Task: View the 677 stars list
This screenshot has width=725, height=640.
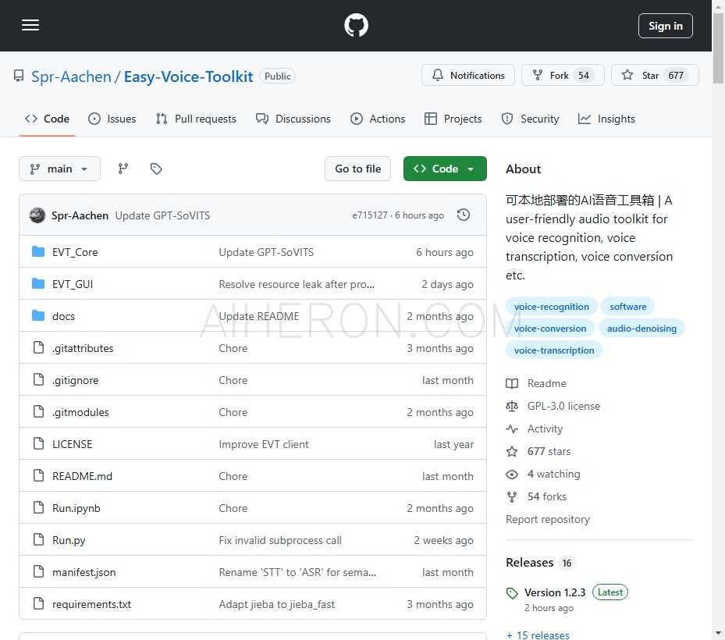Action: pos(538,451)
